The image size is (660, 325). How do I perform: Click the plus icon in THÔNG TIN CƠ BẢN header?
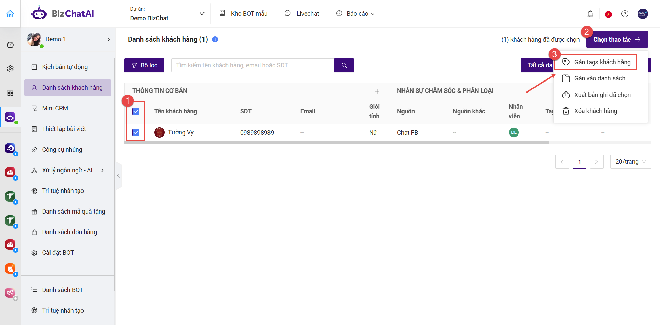377,91
